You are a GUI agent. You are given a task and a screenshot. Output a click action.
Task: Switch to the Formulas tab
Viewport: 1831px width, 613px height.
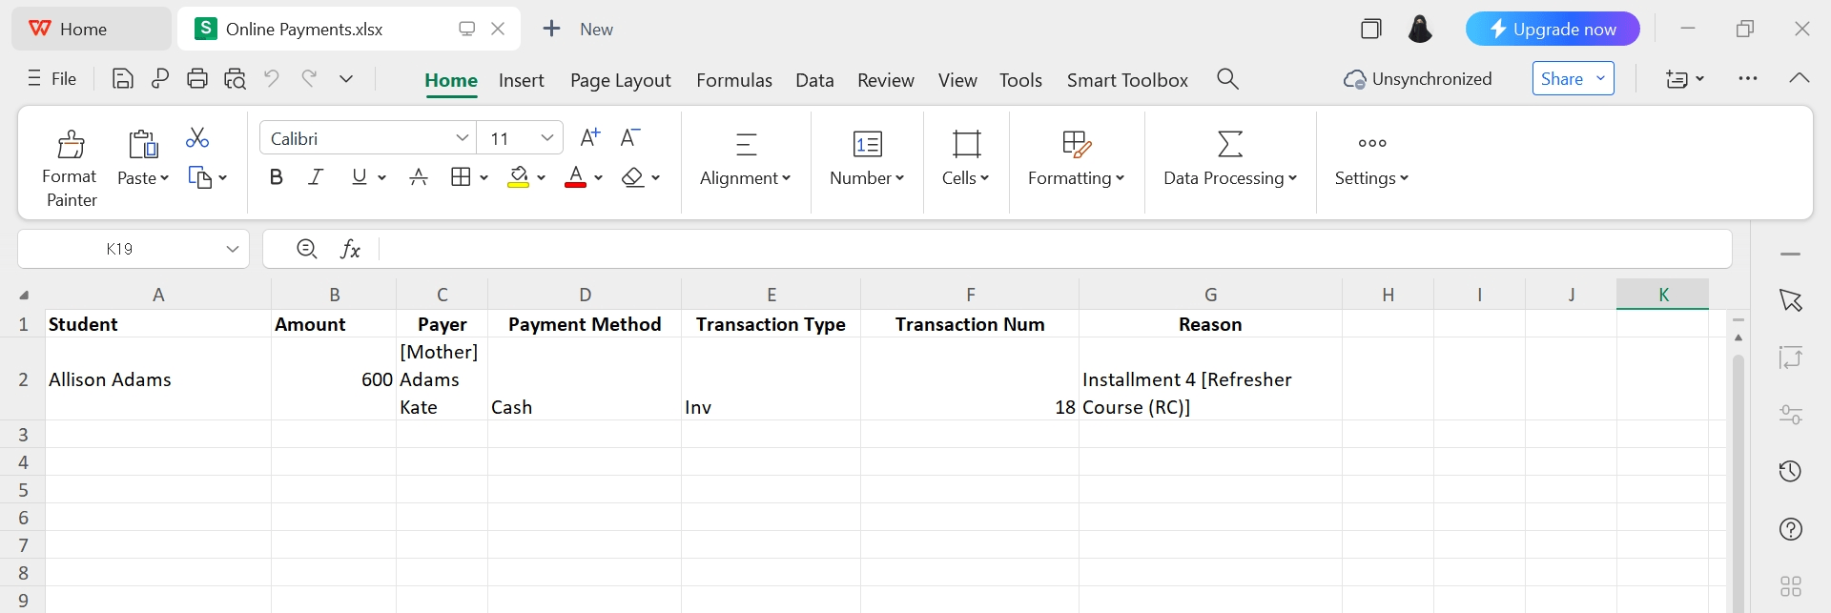733,80
